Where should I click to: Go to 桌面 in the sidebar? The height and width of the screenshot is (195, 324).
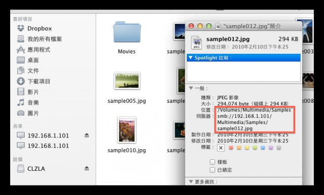pos(28,60)
